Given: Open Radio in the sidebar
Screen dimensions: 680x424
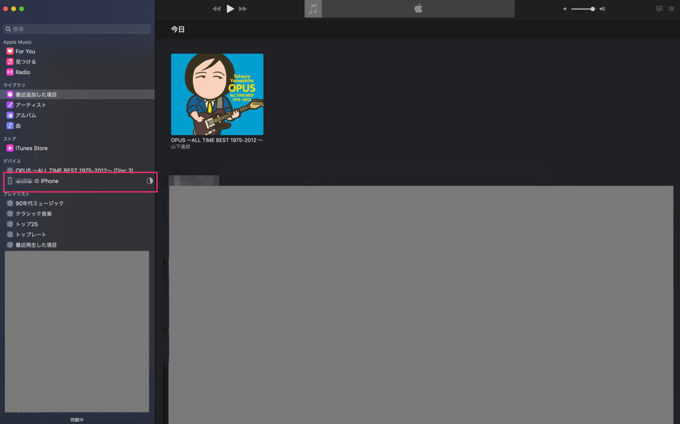Looking at the screenshot, I should (78, 72).
